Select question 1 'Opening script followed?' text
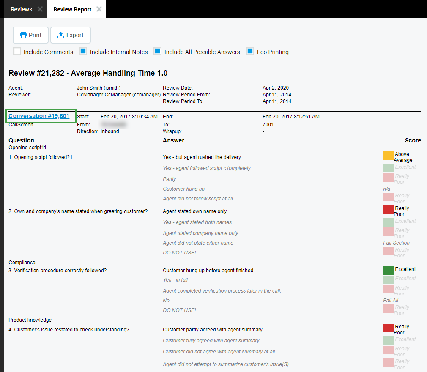 coord(41,157)
